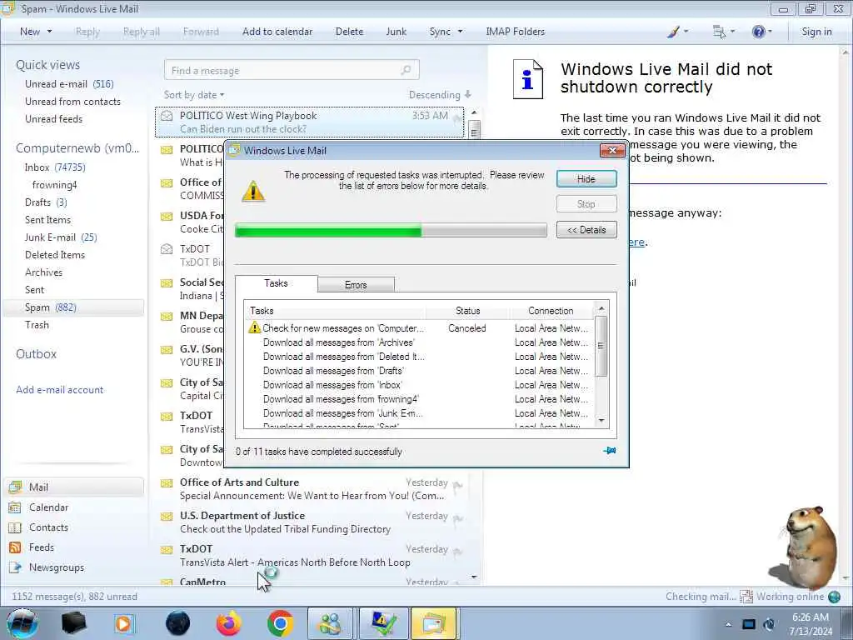Open the Inbox (74735) folder
Viewport: 853px width, 640px height.
point(55,167)
